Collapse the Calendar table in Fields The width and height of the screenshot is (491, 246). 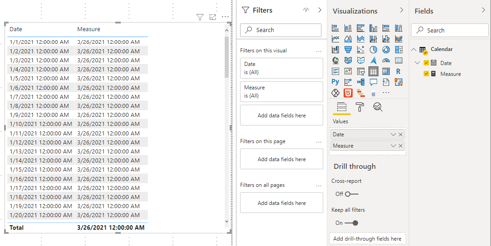pyautogui.click(x=414, y=49)
